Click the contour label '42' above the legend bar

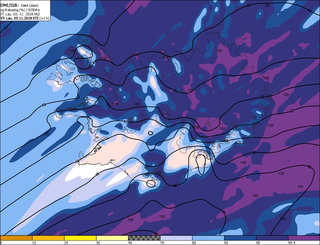click(x=156, y=233)
